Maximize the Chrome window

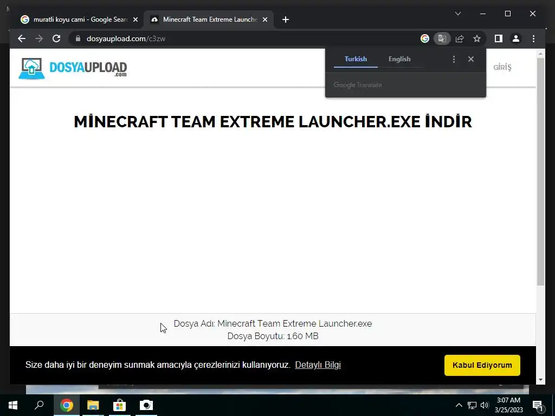(507, 14)
